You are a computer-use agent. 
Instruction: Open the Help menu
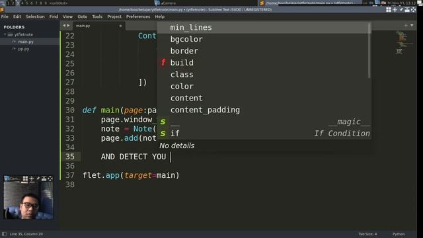pos(159,17)
